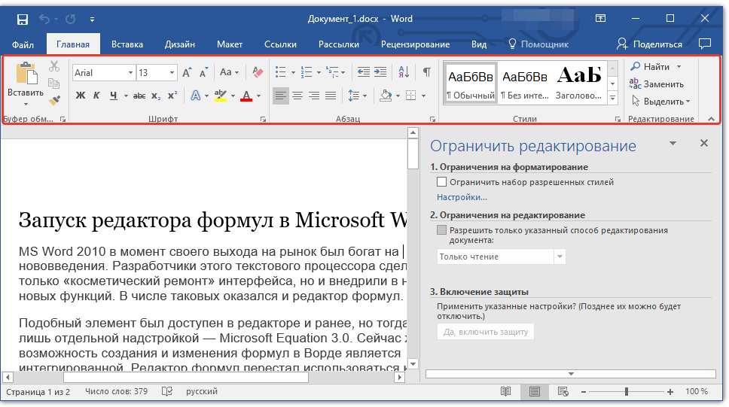Click the Bold formatting icon
Image resolution: width=729 pixels, height=407 pixels.
point(81,96)
